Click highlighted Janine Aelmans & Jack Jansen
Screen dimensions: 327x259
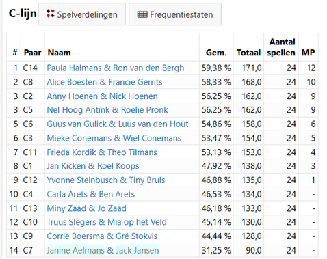103,250
